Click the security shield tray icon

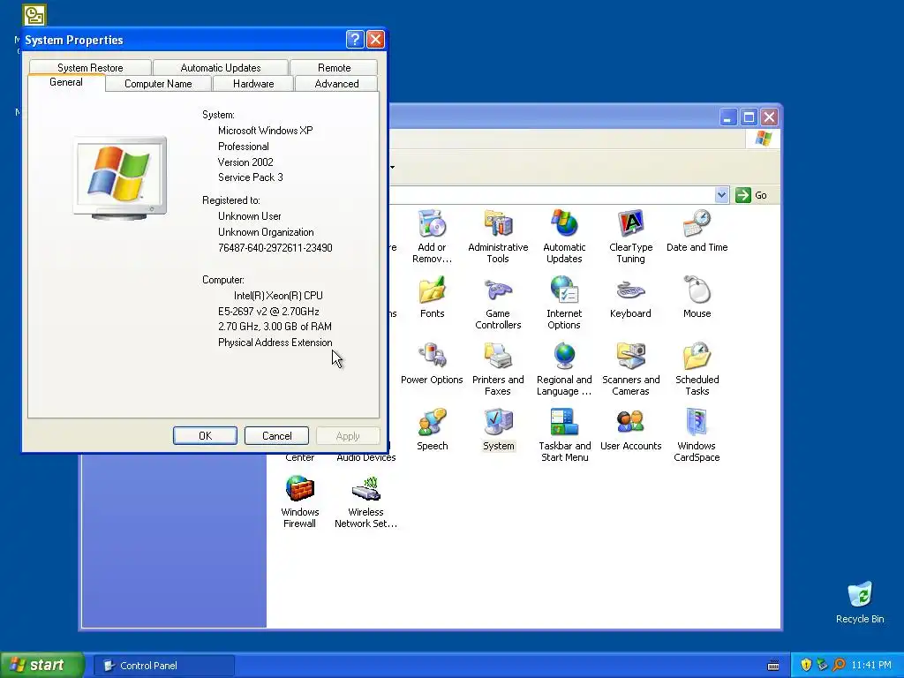806,665
